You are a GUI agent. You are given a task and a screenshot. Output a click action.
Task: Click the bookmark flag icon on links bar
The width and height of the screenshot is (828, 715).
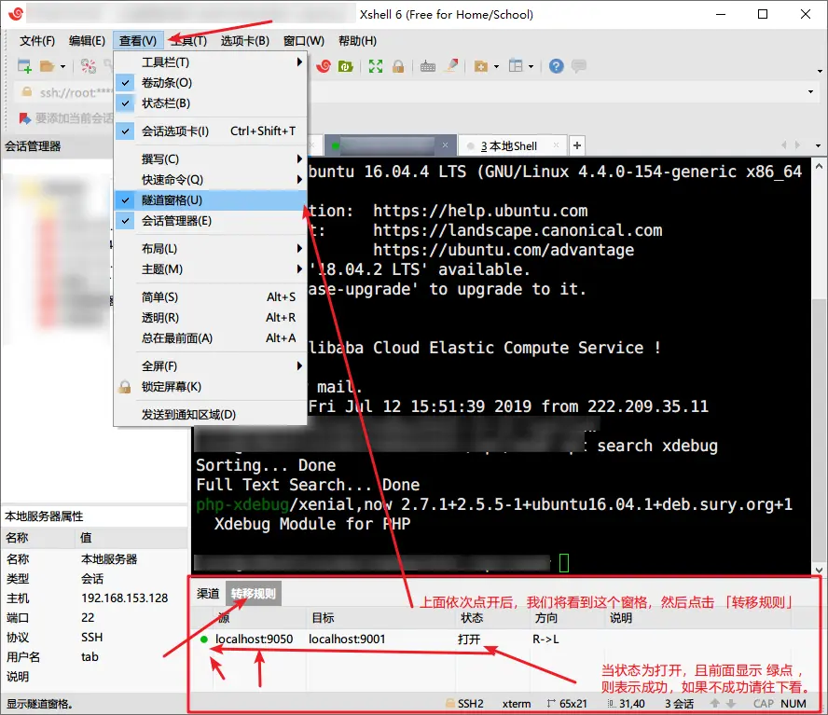click(24, 118)
